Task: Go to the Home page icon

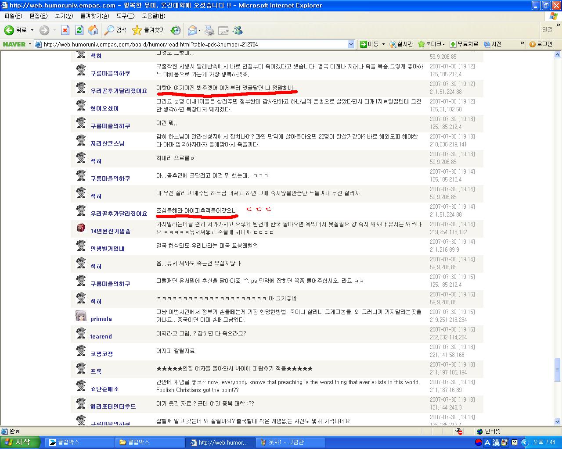Action: pyautogui.click(x=93, y=30)
